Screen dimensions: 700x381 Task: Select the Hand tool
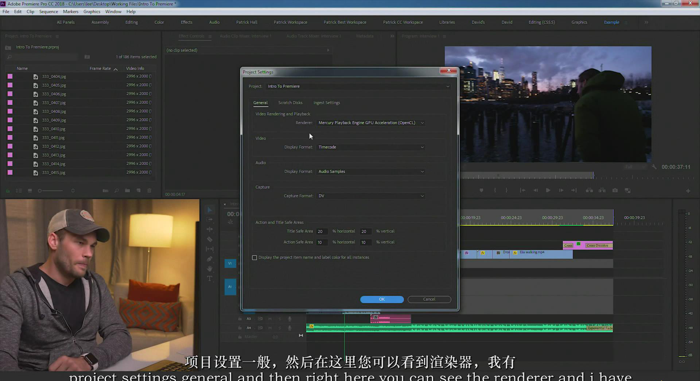(x=210, y=269)
